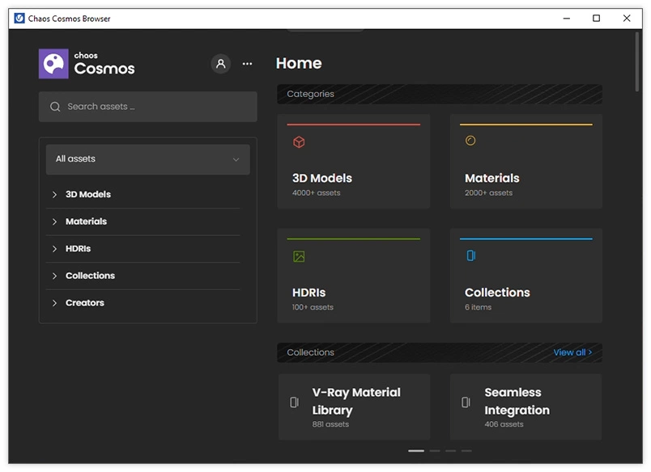Click the Collections section header label
This screenshot has width=651, height=472.
[311, 352]
